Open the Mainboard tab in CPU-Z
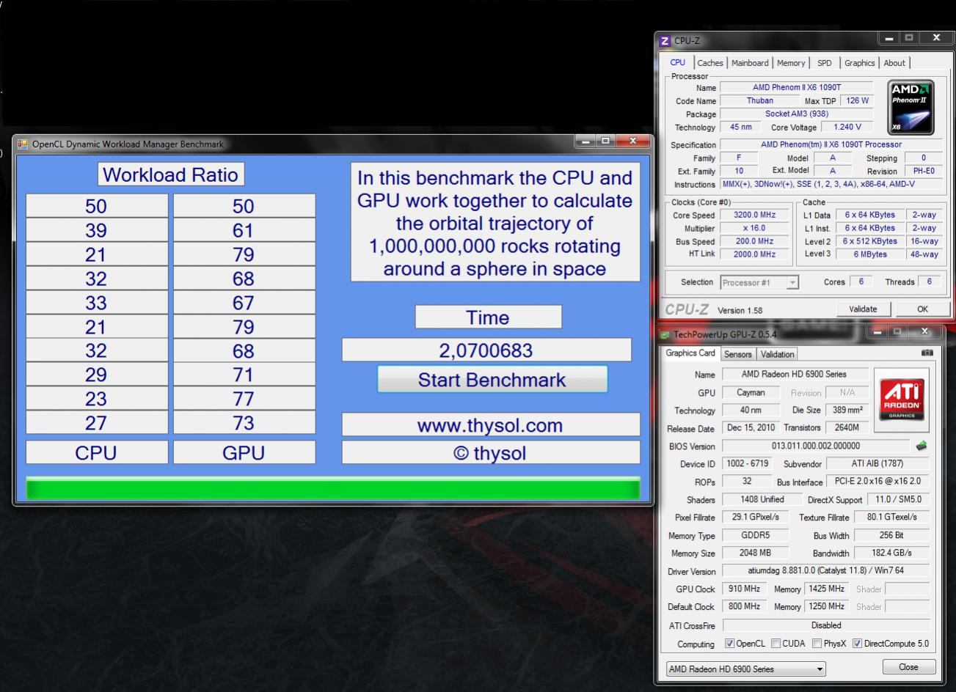Viewport: 956px width, 692px height. point(750,63)
